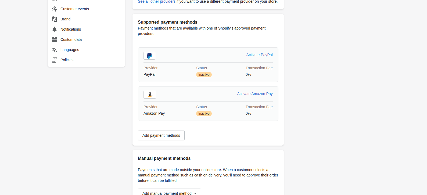Expand the Add manual payment method dropdown
The image size is (427, 195).
tap(169, 192)
